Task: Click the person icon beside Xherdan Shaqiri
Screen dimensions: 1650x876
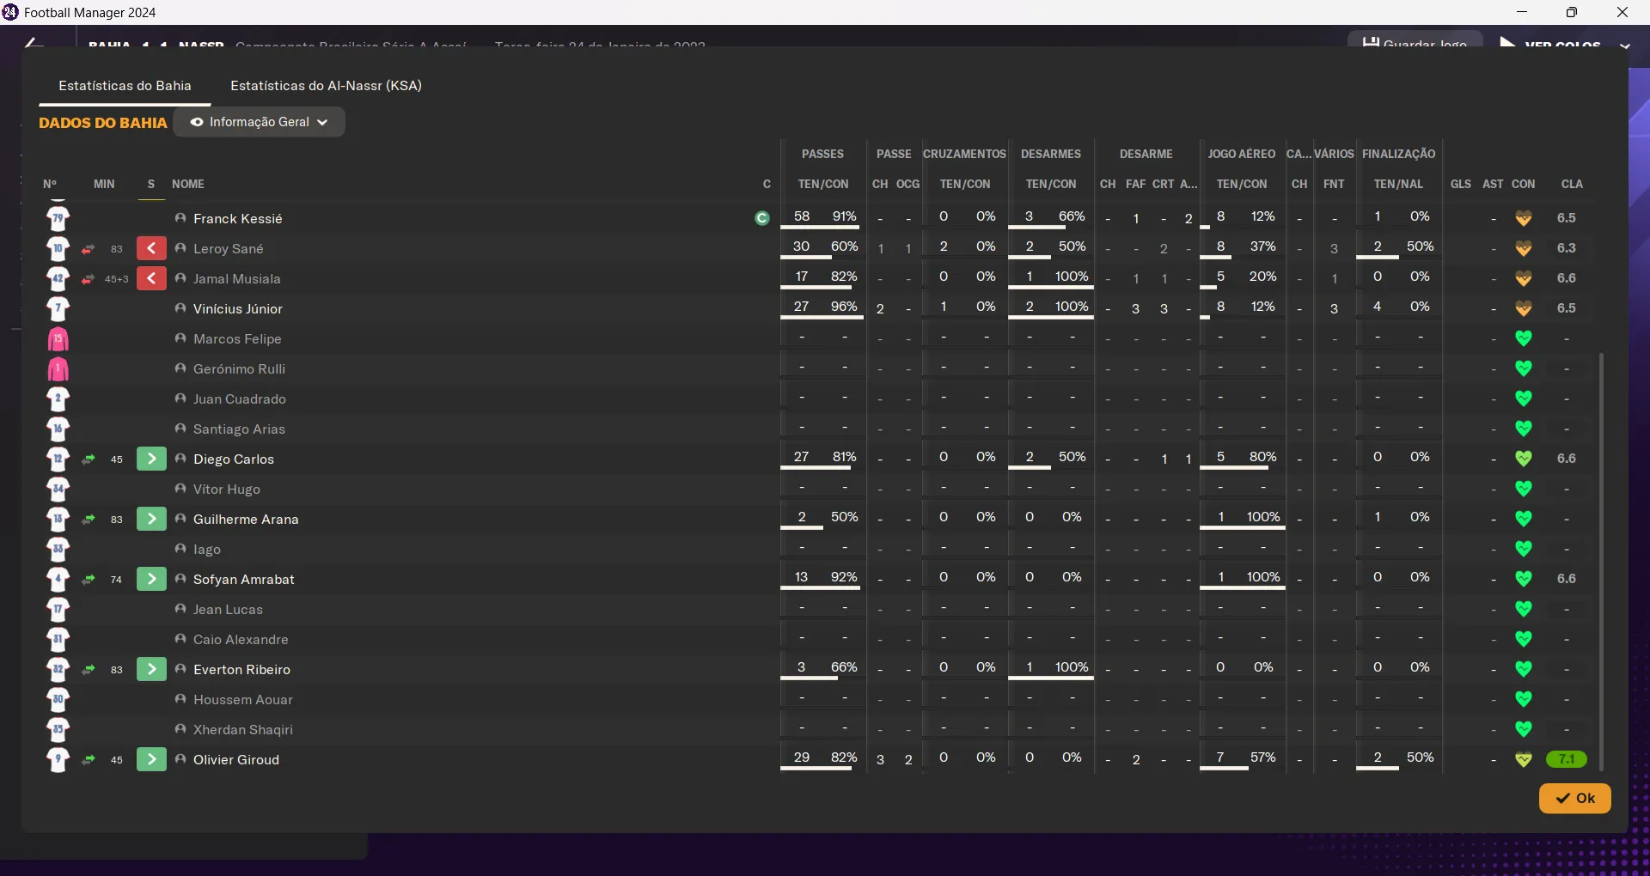Action: coord(180,729)
